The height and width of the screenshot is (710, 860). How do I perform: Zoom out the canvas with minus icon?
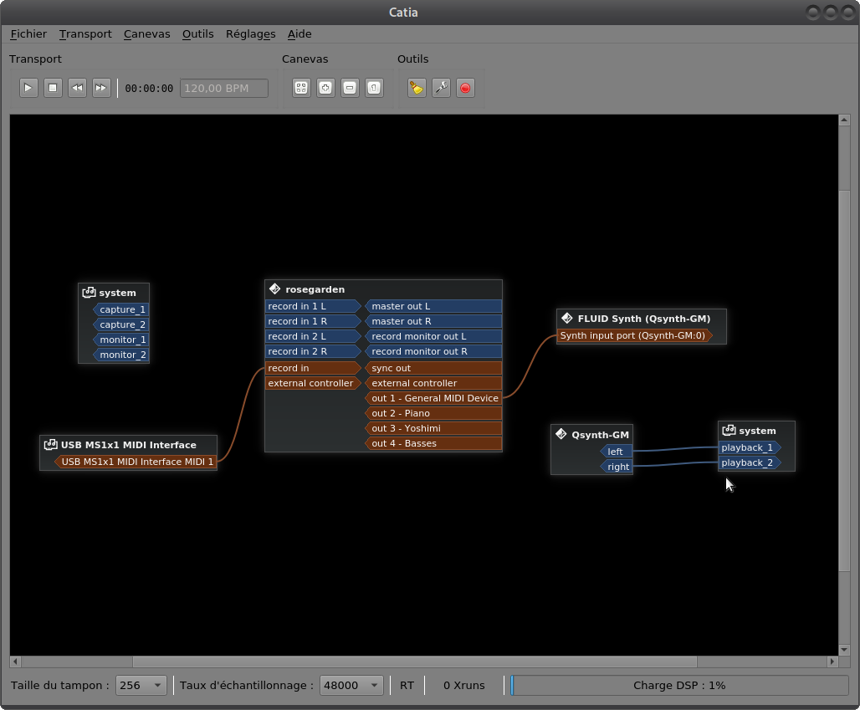point(350,88)
